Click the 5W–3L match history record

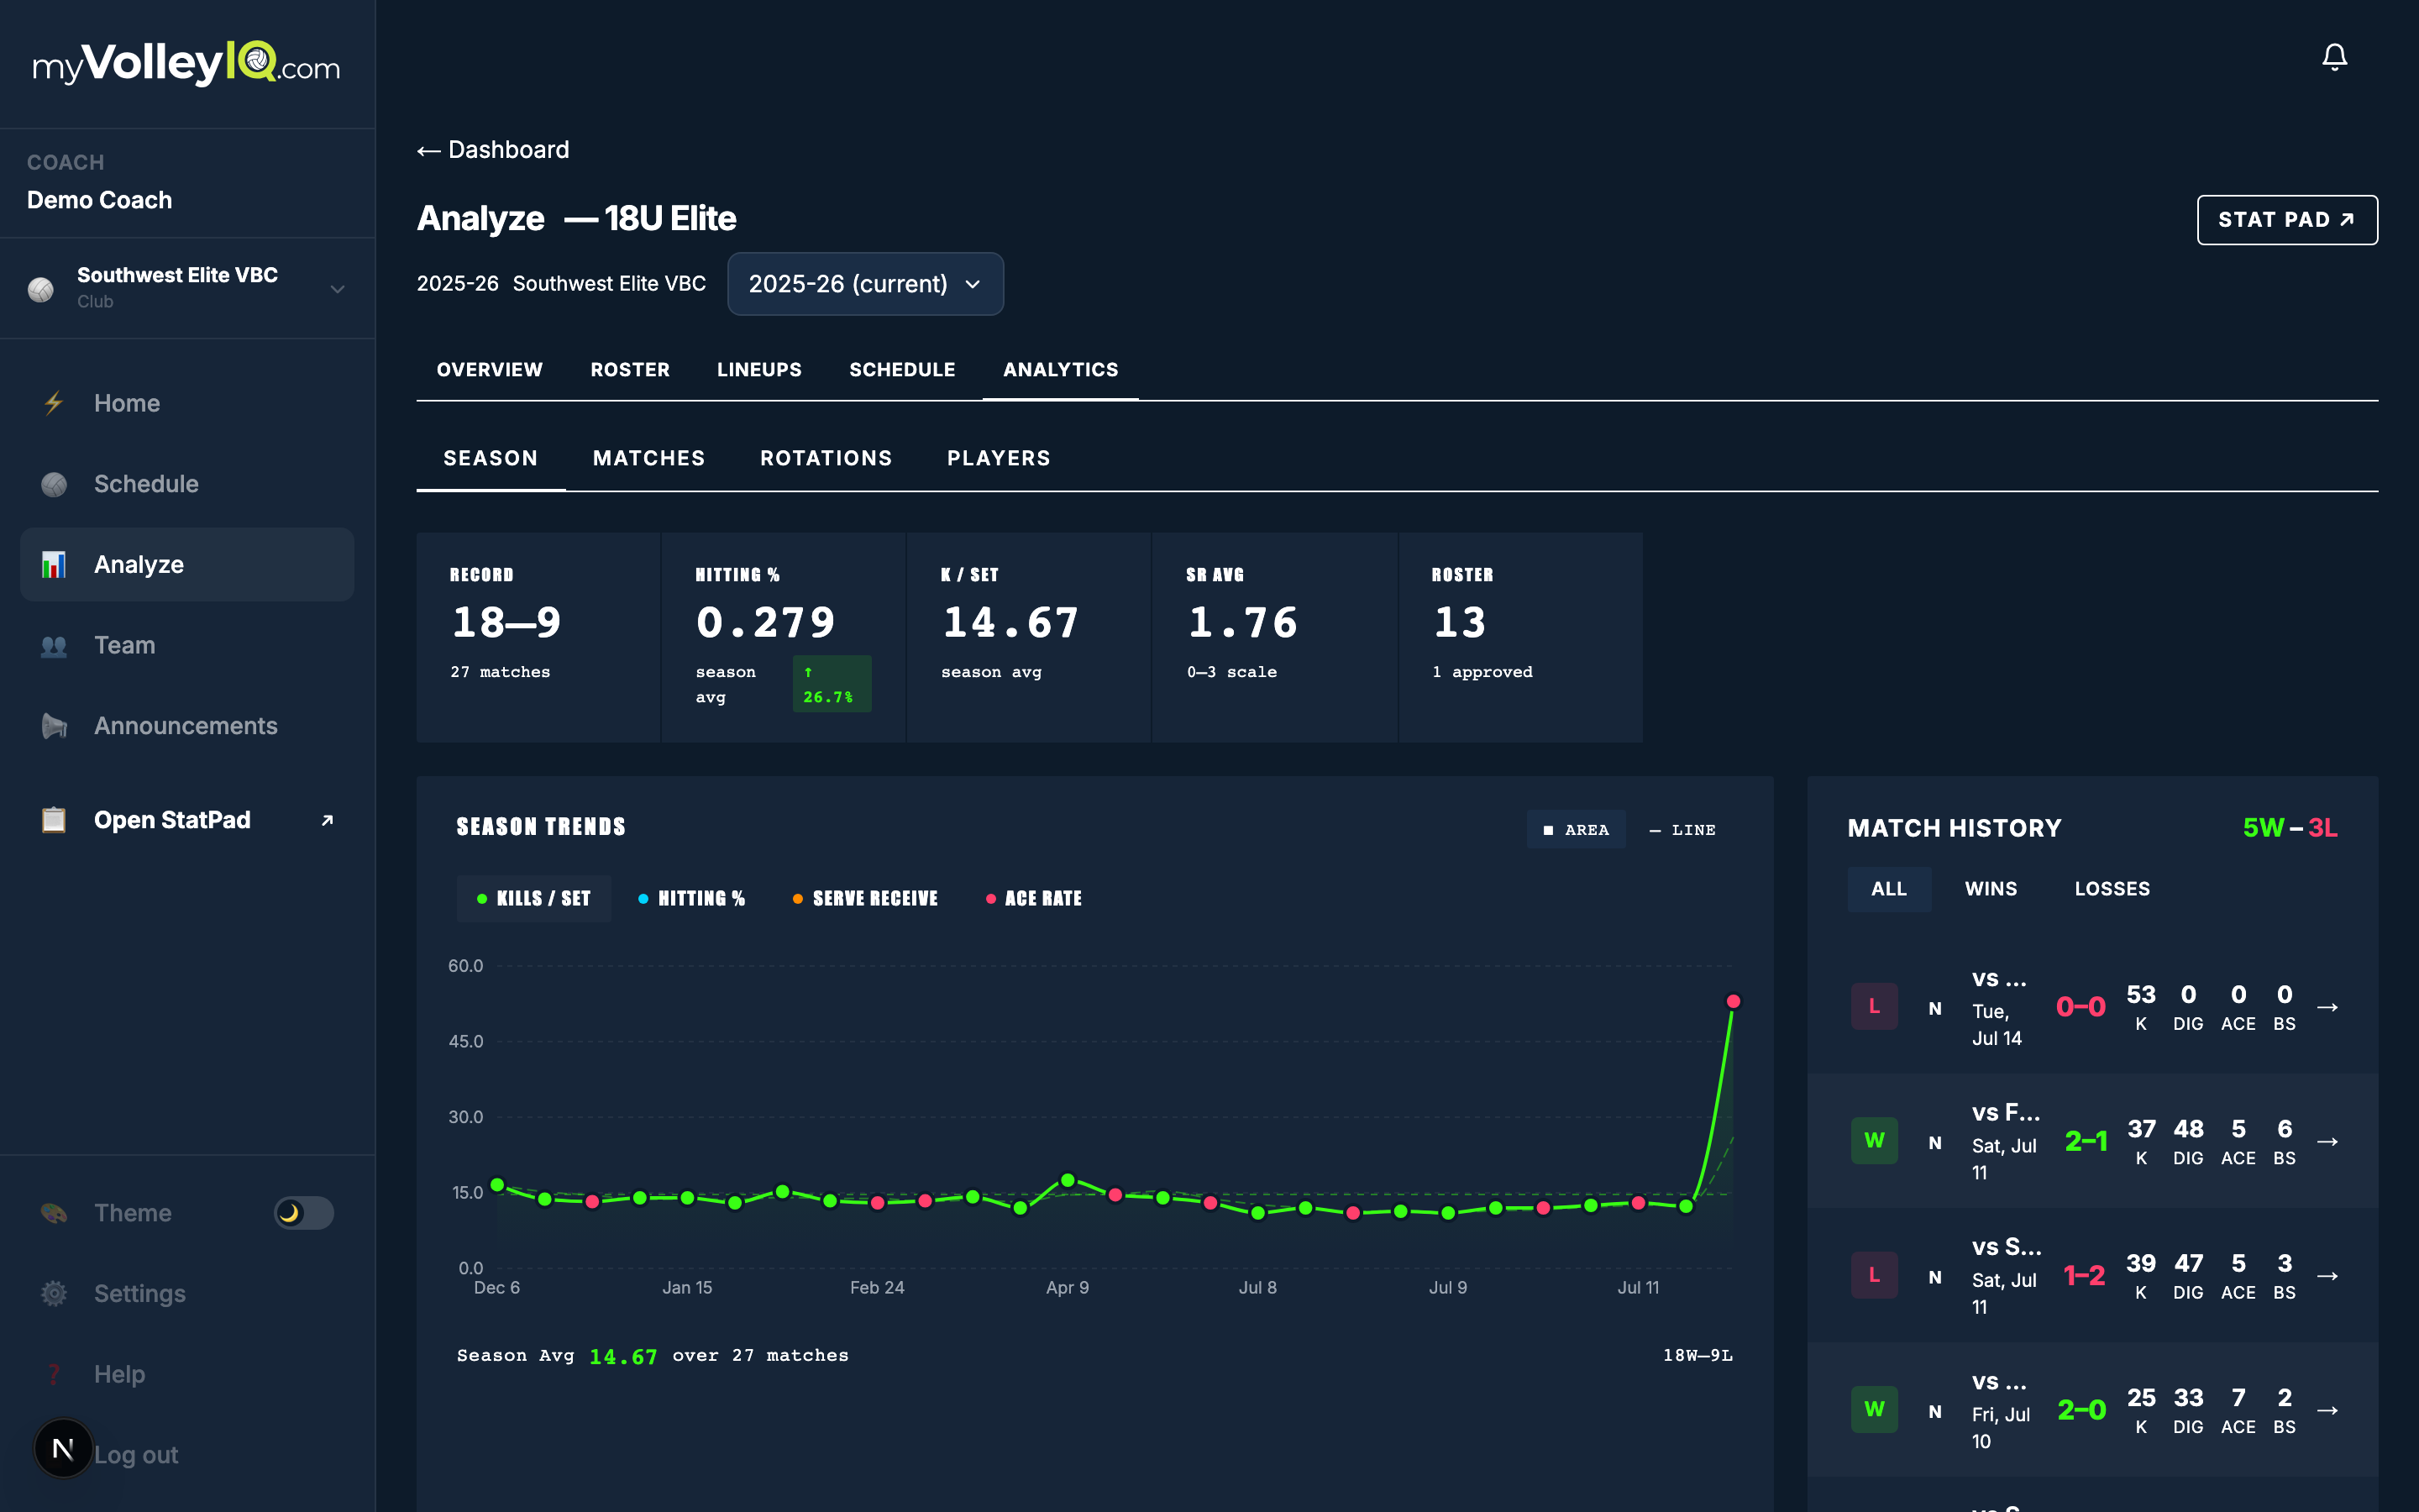click(x=2290, y=828)
